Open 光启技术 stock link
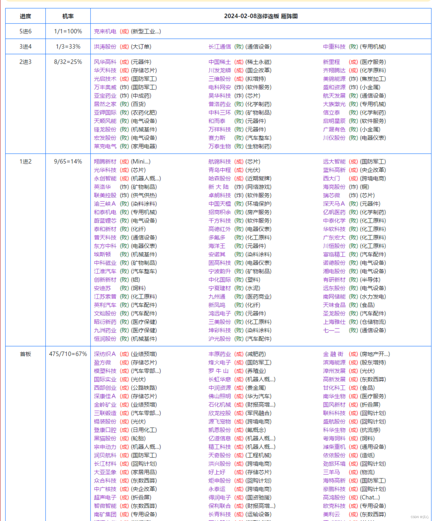The width and height of the screenshot is (433, 521). pos(105,79)
